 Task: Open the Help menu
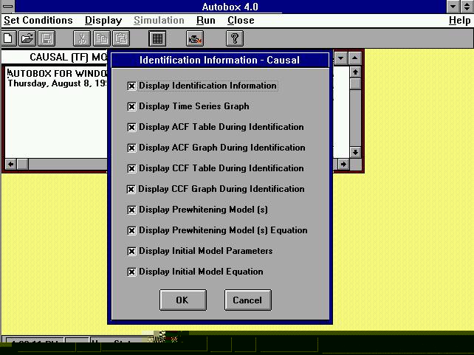(459, 20)
